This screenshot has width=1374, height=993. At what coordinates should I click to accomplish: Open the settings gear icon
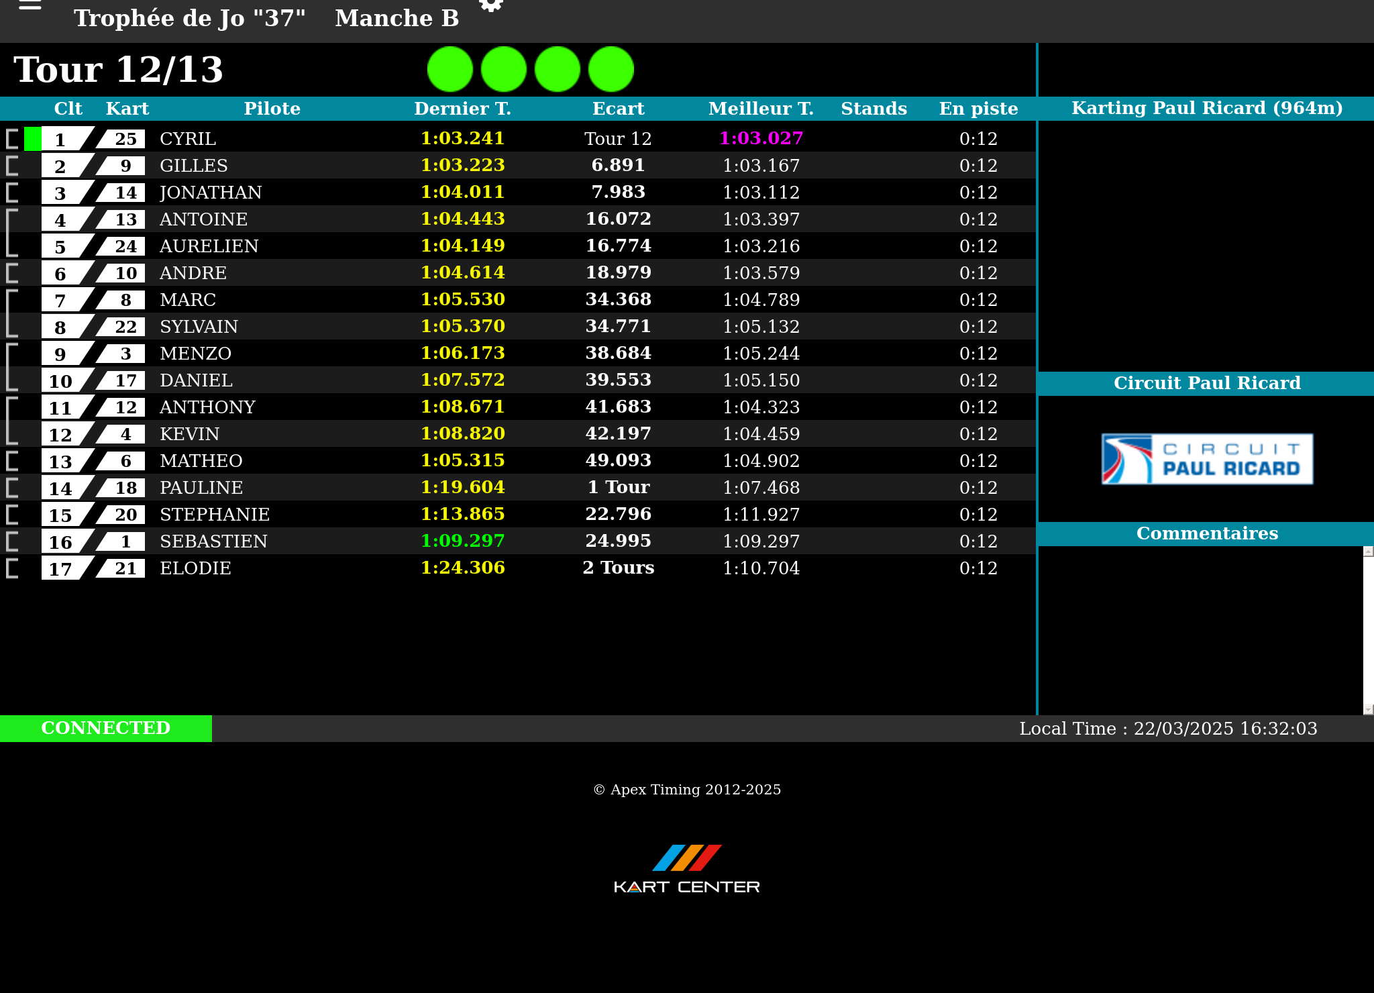click(491, 5)
